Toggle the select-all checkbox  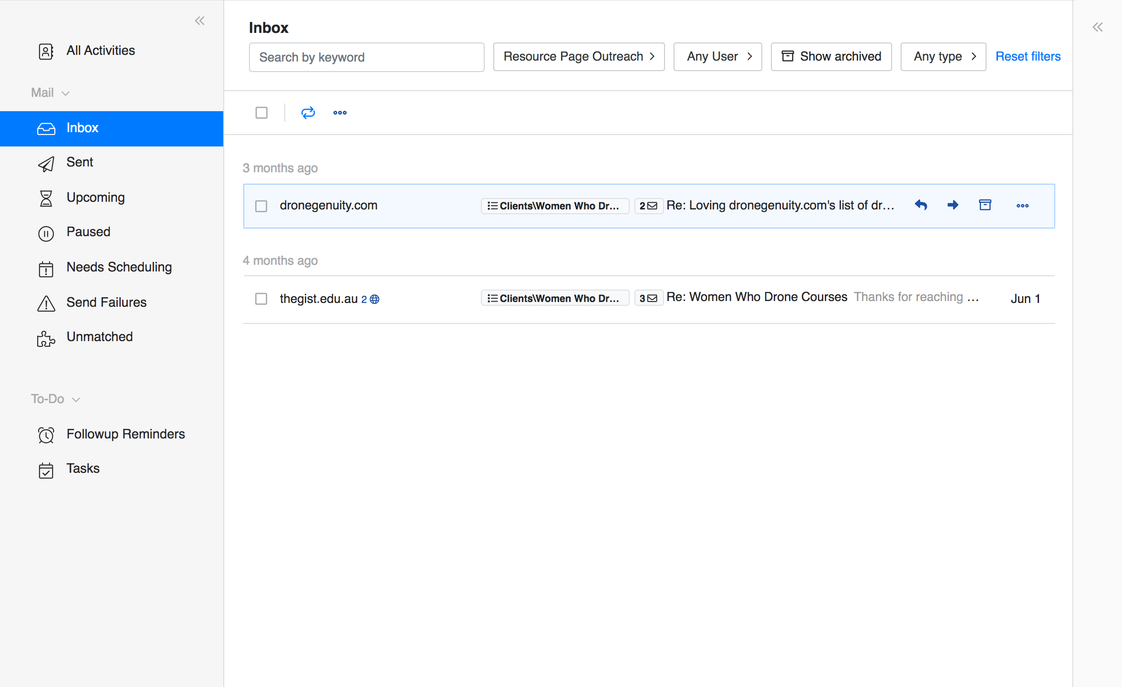coord(261,113)
